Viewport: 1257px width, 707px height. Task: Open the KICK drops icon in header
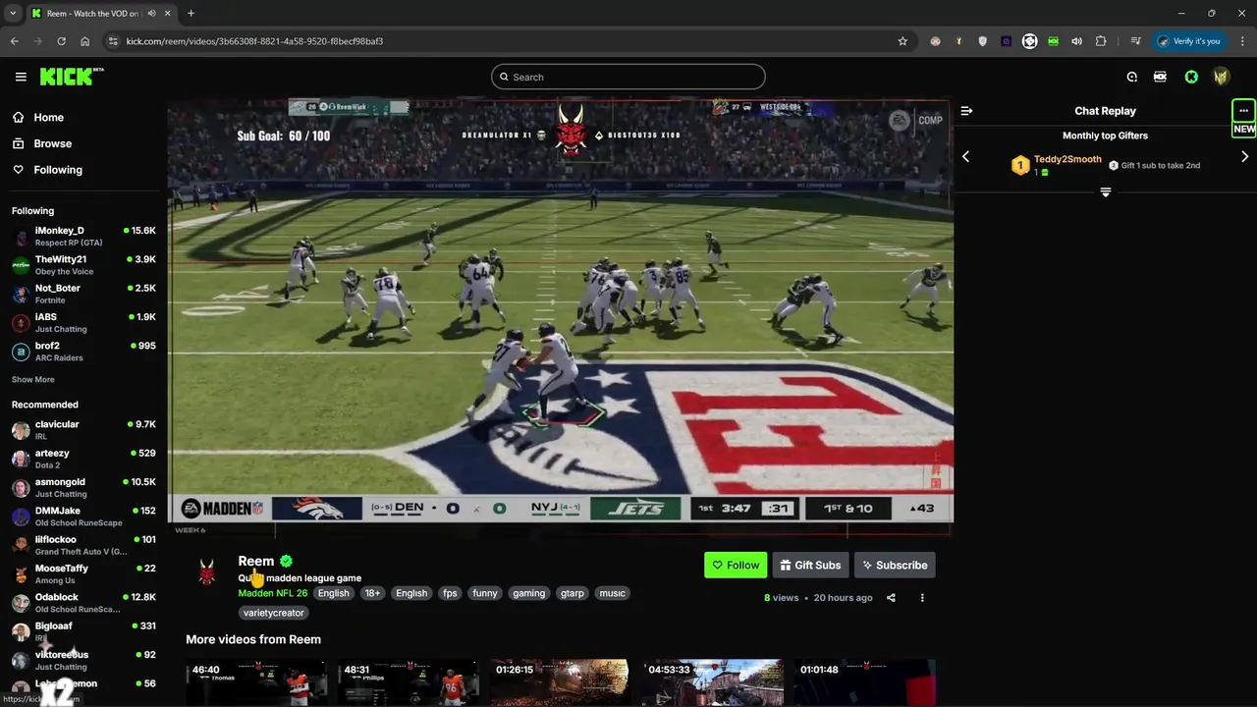(x=1160, y=77)
